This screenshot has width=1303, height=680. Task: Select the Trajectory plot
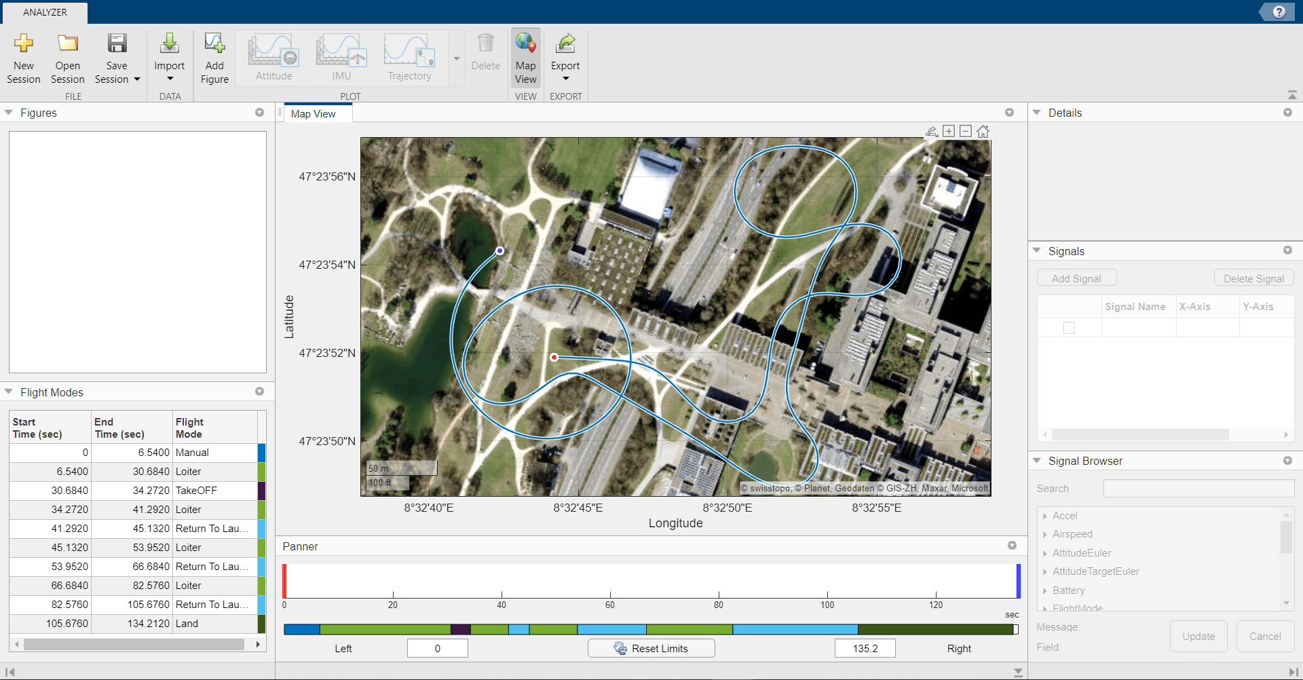coord(409,58)
